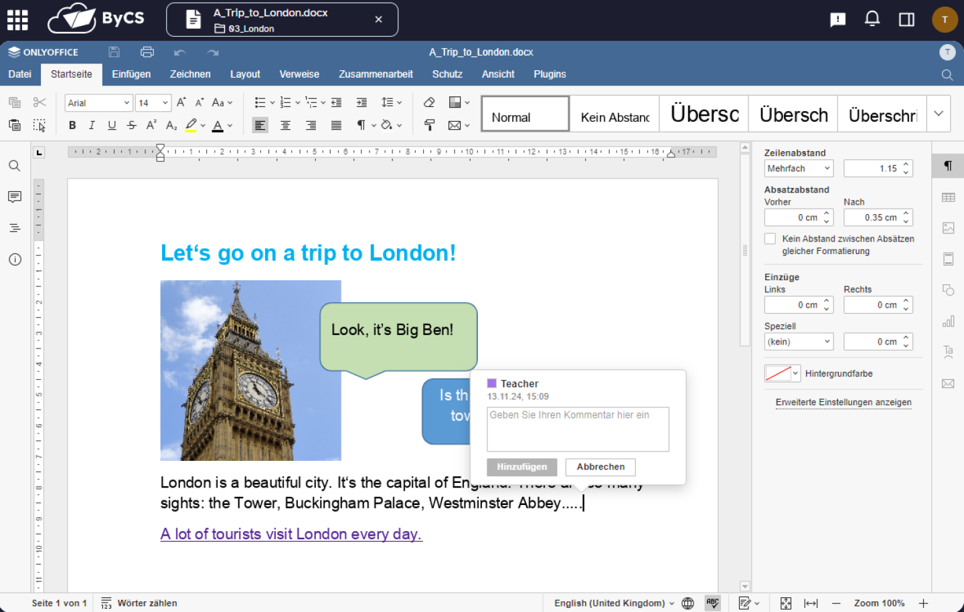Open the comments panel in left sidebar
The image size is (964, 612).
coord(15,197)
